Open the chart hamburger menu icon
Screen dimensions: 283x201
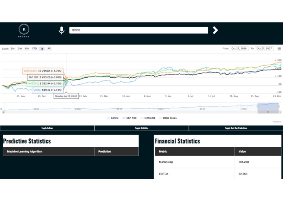click(x=279, y=49)
